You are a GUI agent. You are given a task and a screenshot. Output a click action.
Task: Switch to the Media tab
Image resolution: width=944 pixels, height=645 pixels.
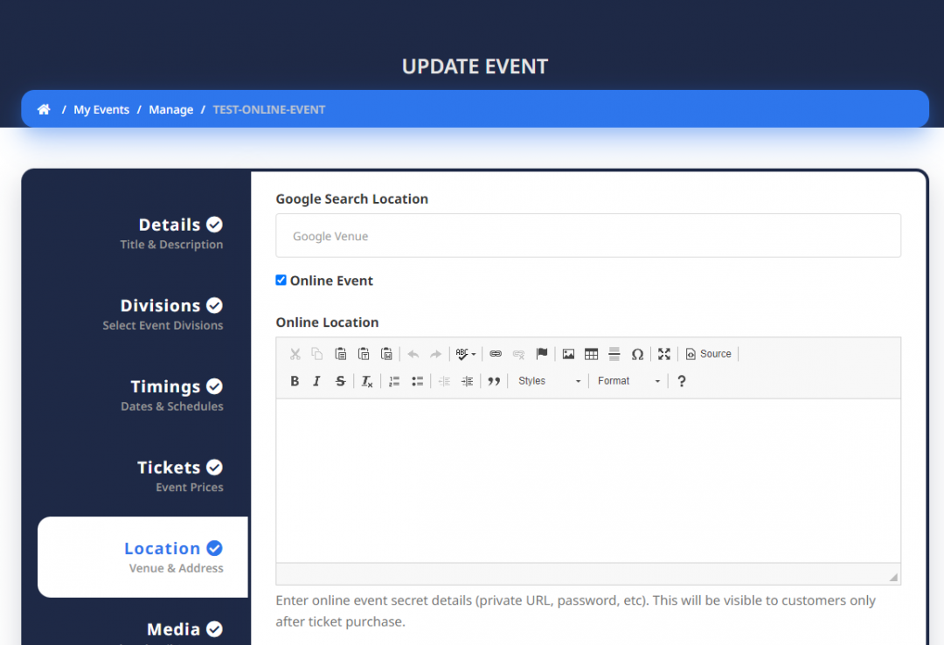point(184,629)
